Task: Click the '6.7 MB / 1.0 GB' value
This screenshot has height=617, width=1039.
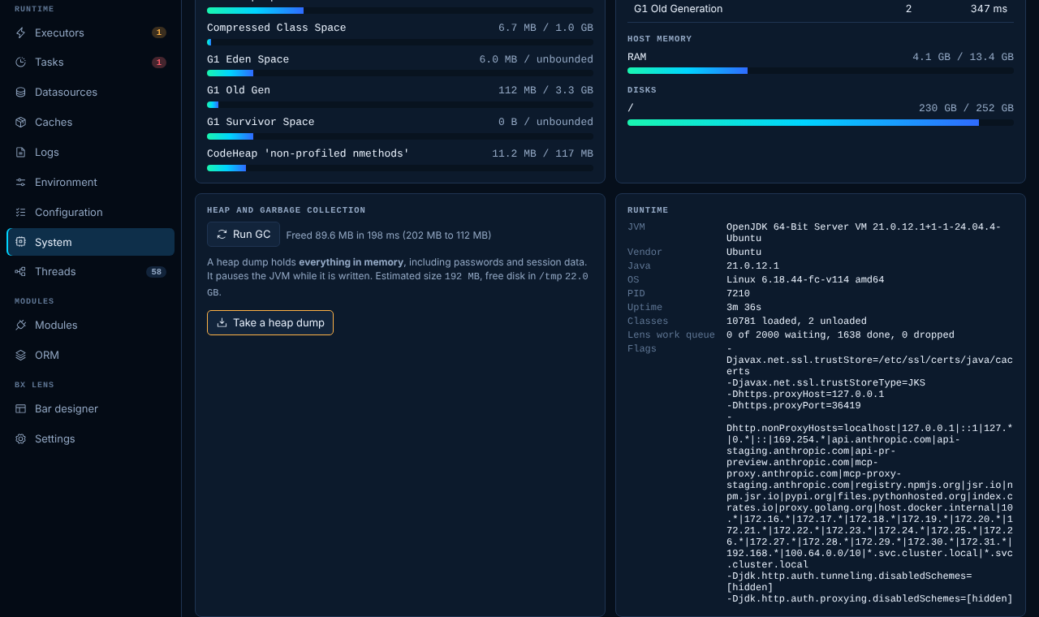Action: pyautogui.click(x=545, y=28)
